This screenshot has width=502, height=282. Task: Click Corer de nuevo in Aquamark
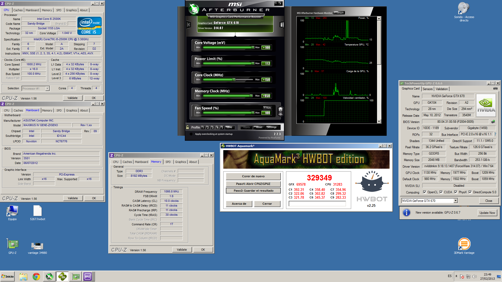click(253, 176)
